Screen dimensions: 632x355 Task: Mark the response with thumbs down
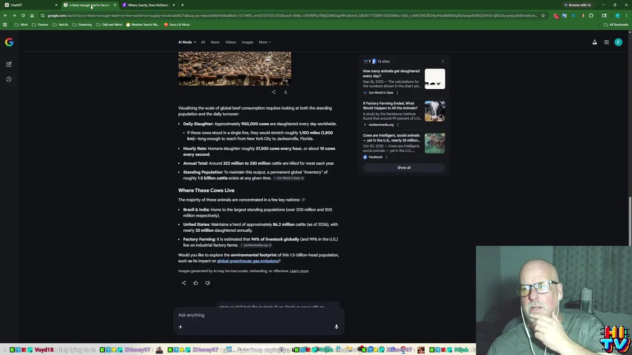pos(207,283)
